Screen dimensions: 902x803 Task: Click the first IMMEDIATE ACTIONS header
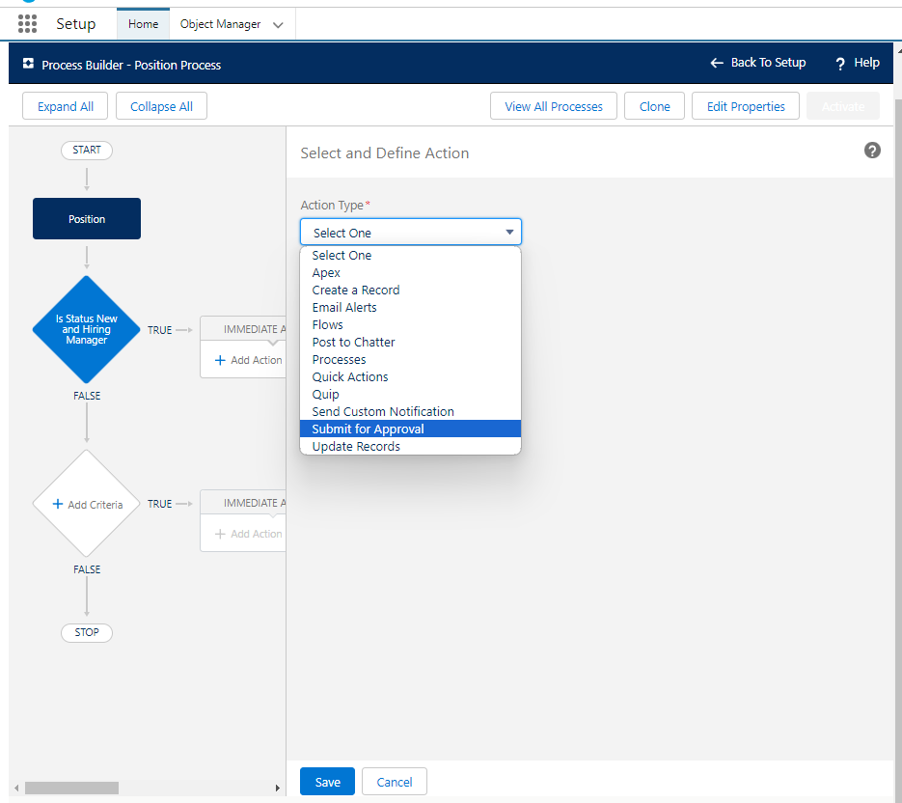coord(243,329)
